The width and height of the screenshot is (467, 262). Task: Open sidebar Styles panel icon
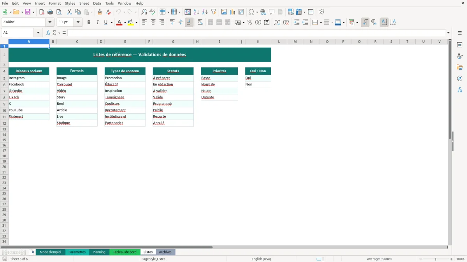[x=460, y=56]
